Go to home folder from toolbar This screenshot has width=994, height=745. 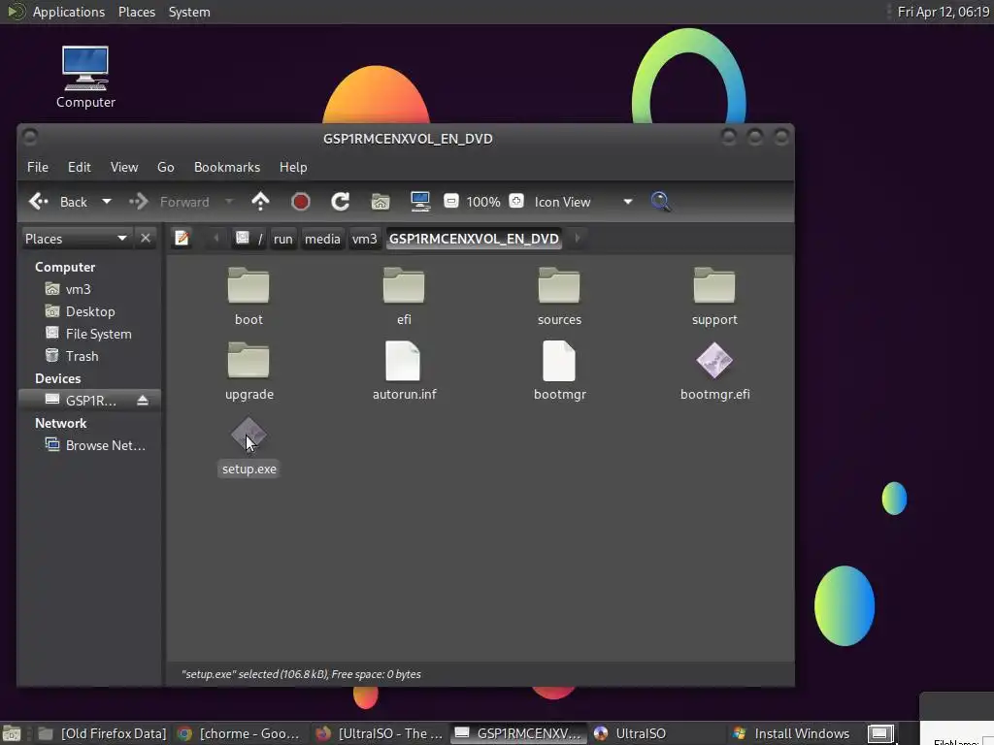tap(381, 202)
